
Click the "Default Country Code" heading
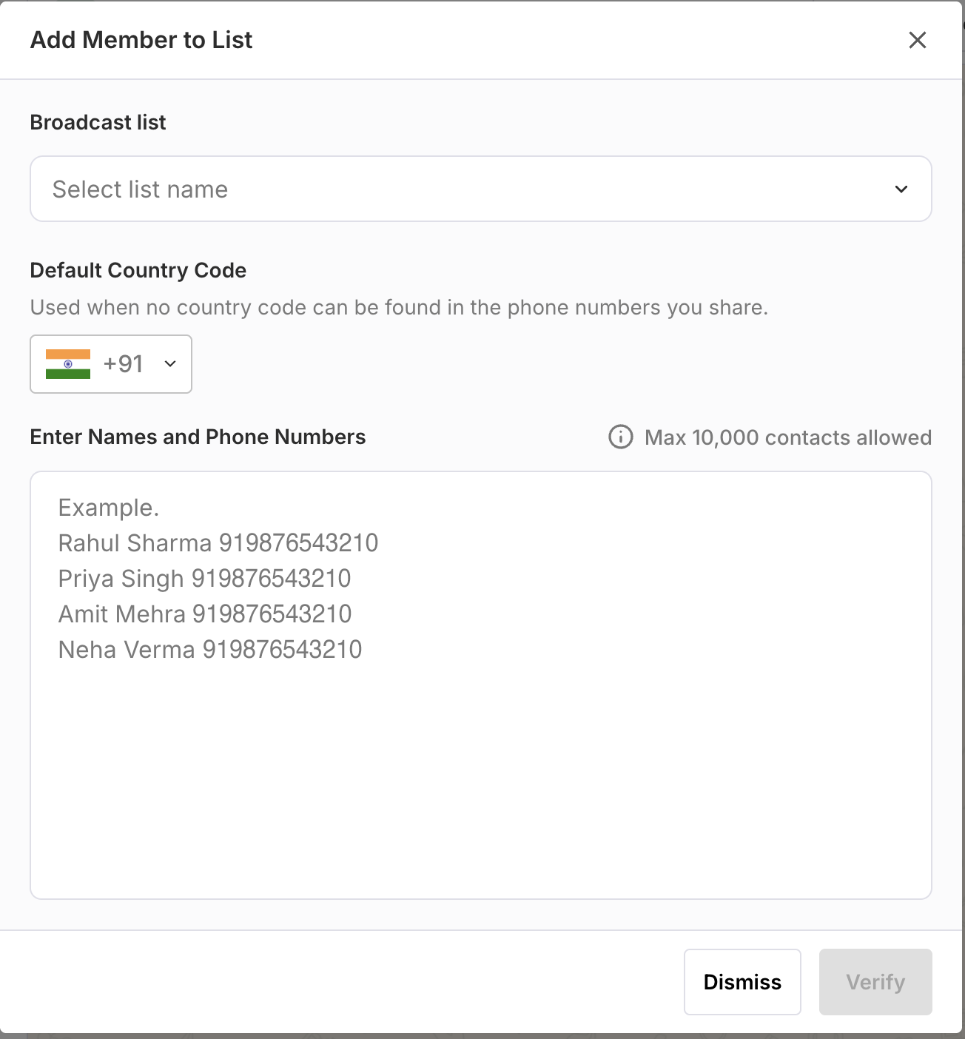(x=138, y=271)
